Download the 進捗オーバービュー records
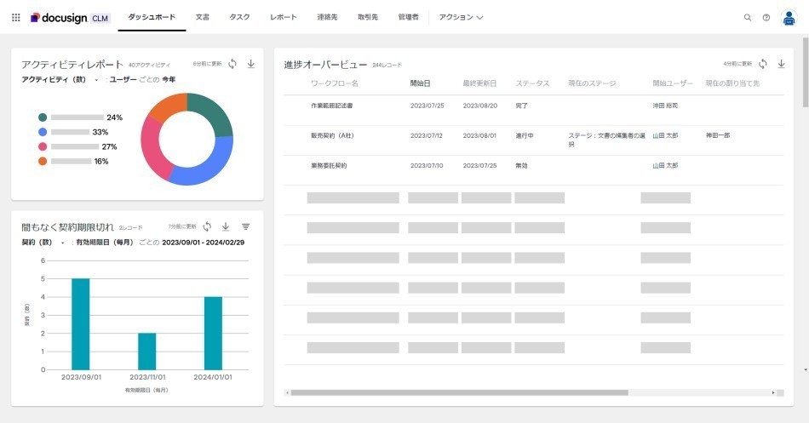809x423 pixels. (782, 64)
